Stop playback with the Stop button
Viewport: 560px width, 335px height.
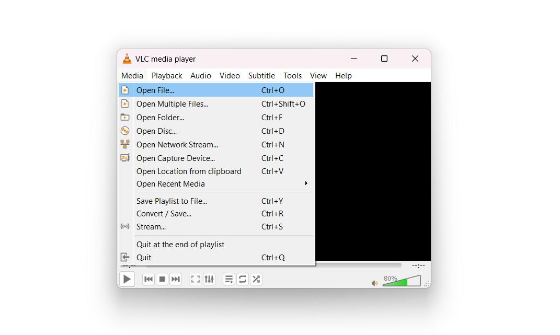(162, 279)
